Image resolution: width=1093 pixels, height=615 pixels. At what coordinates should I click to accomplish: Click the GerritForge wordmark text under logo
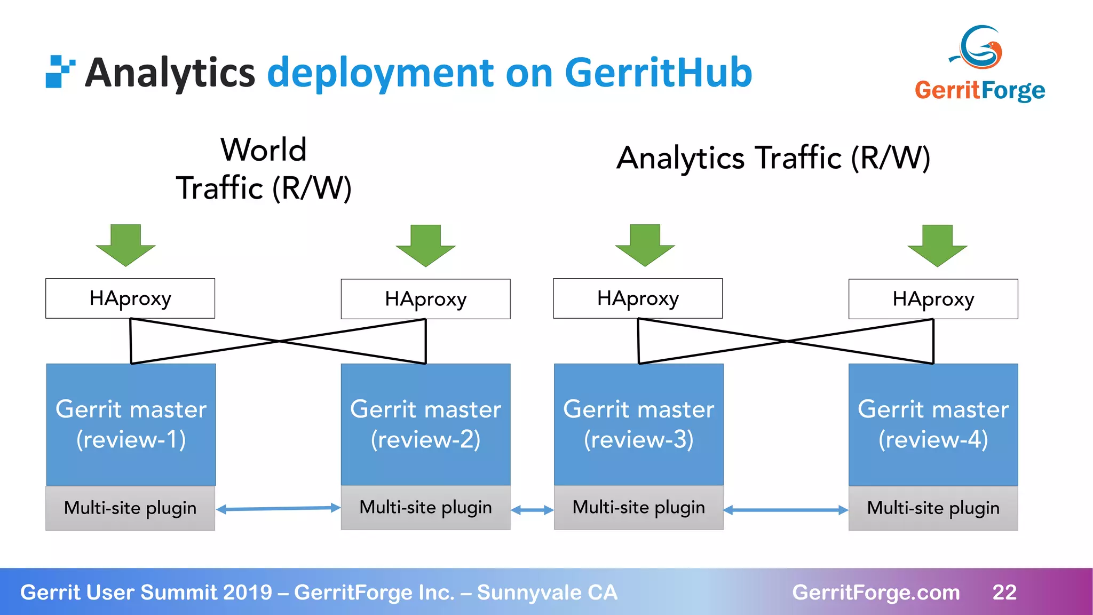[980, 90]
